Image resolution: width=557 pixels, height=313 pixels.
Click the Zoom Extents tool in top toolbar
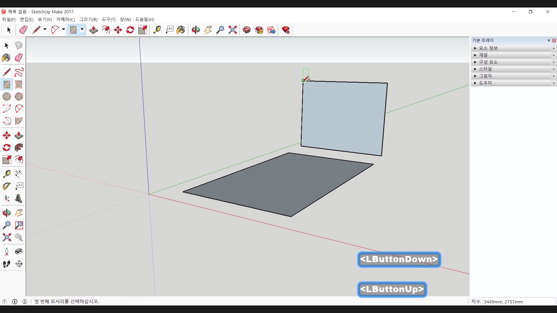point(232,30)
